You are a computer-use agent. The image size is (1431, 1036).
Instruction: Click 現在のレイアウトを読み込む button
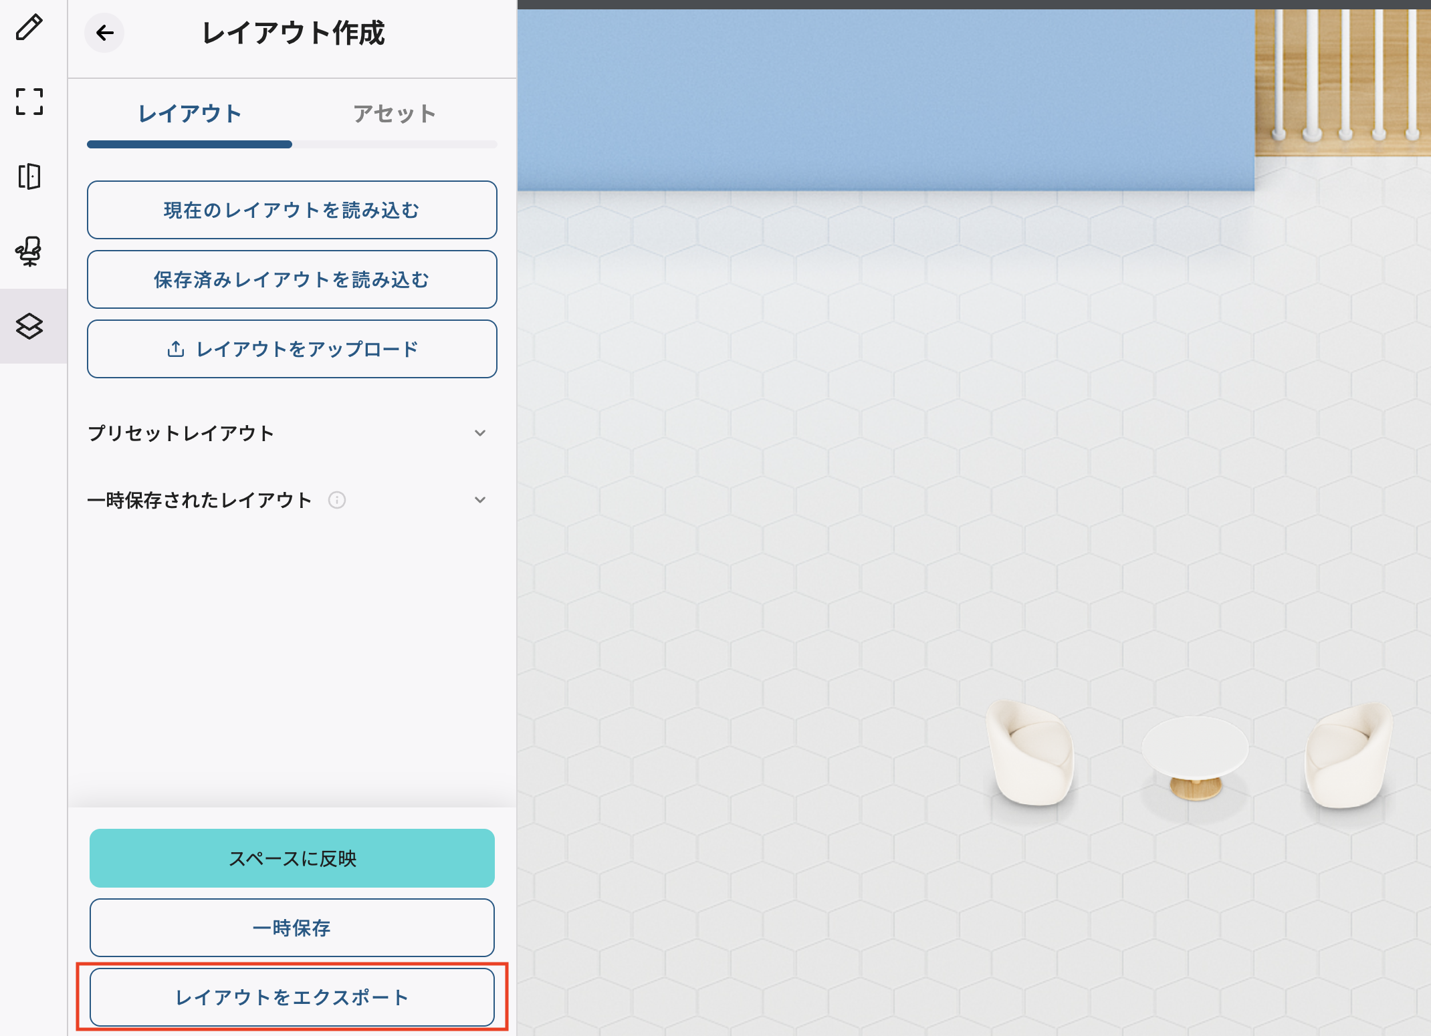tap(292, 210)
